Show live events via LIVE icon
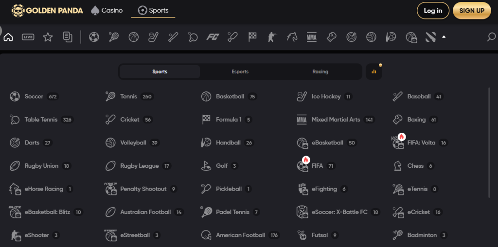The width and height of the screenshot is (498, 247). 28,37
